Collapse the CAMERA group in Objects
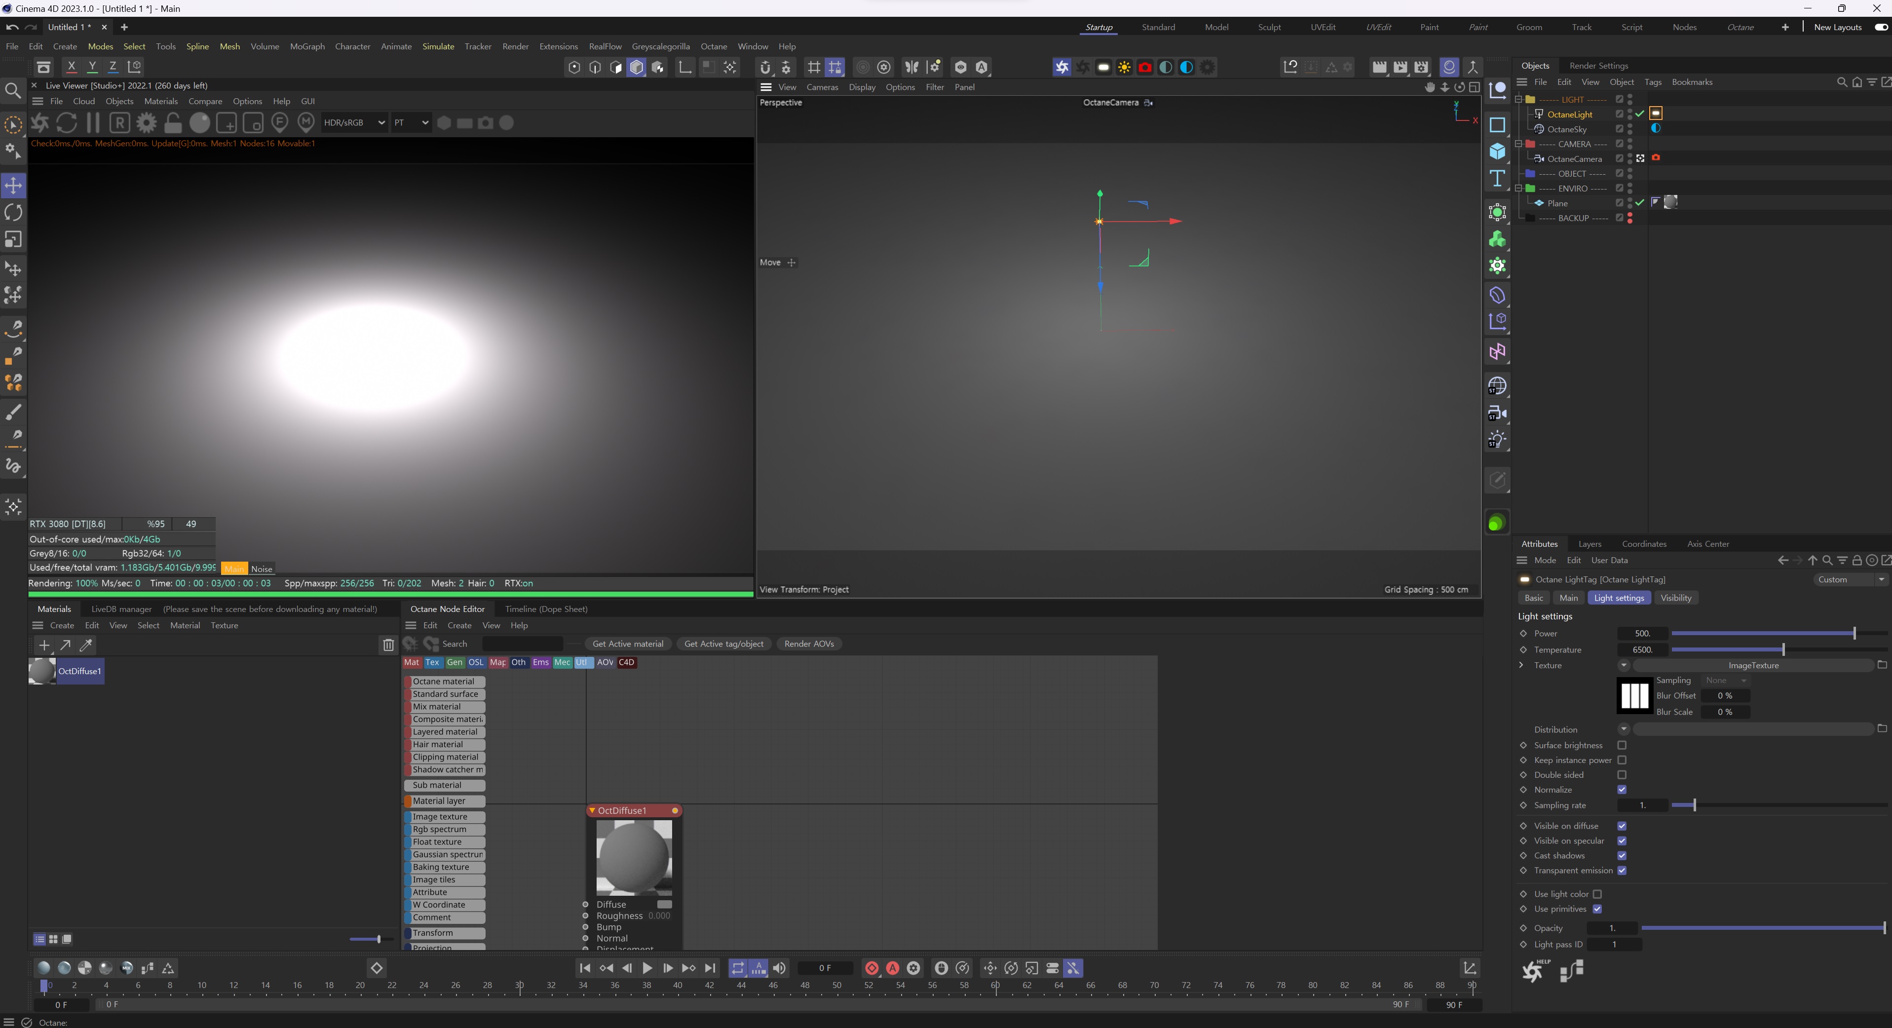This screenshot has height=1028, width=1892. pyautogui.click(x=1519, y=144)
